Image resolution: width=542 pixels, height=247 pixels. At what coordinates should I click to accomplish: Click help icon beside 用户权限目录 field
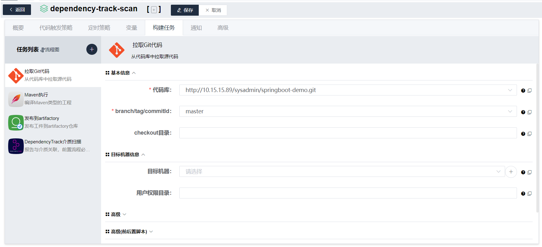point(523,193)
